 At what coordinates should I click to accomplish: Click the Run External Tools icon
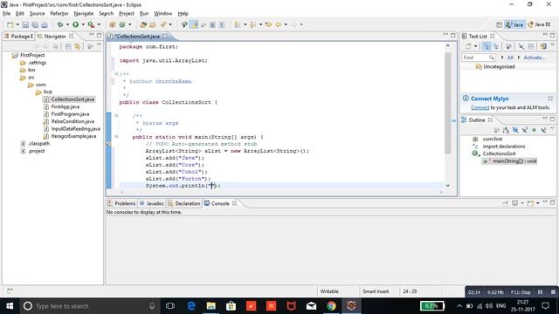tap(91, 24)
